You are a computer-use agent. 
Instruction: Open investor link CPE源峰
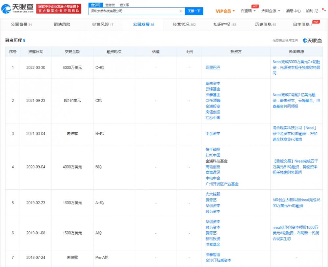[x=213, y=101]
